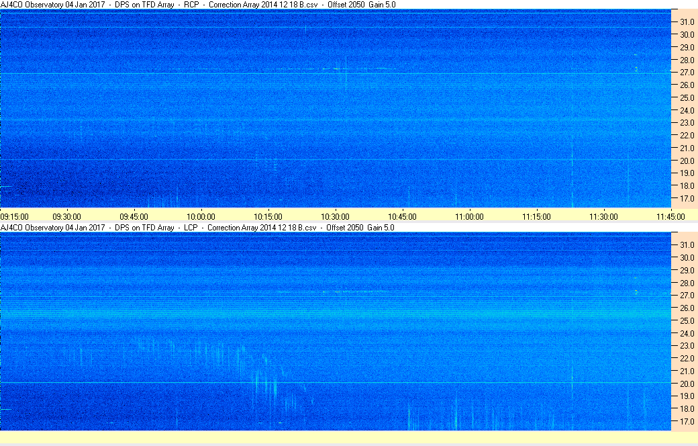Click the 26.0 frequency label in RCP panel
This screenshot has width=698, height=446.
687,85
